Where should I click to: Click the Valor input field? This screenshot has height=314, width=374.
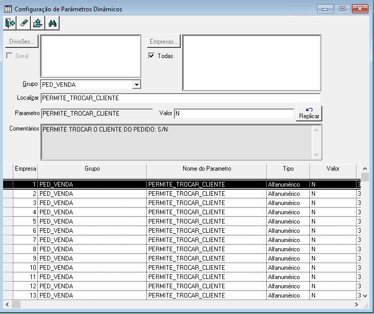coord(234,114)
